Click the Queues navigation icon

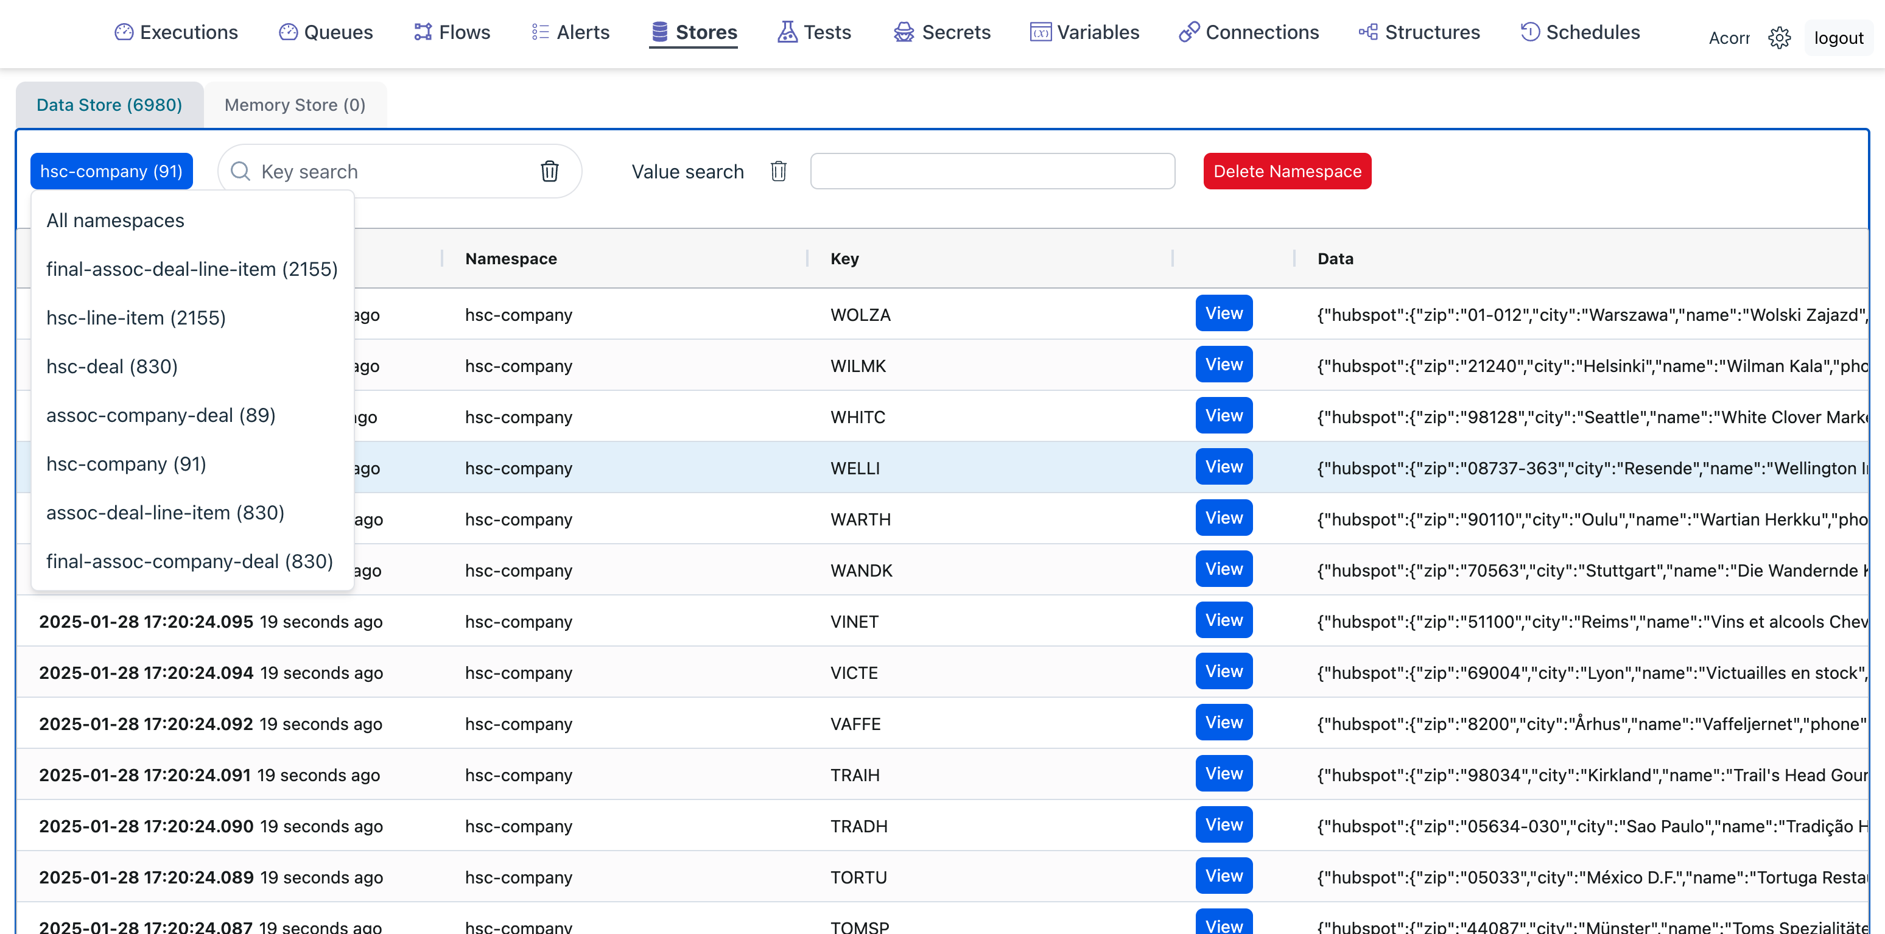coord(287,32)
